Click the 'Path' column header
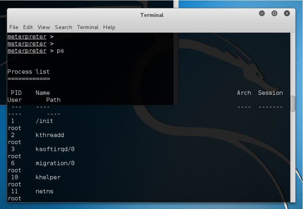 [x=53, y=100]
